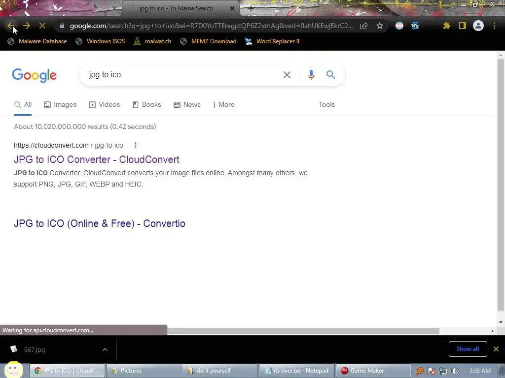Open JPG to ICO Convertio result
This screenshot has width=505, height=378.
[x=100, y=223]
